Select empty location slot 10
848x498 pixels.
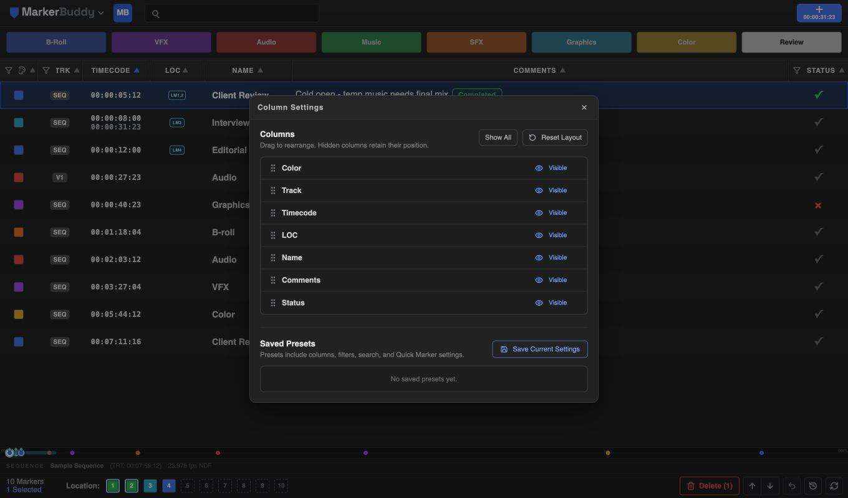[281, 486]
